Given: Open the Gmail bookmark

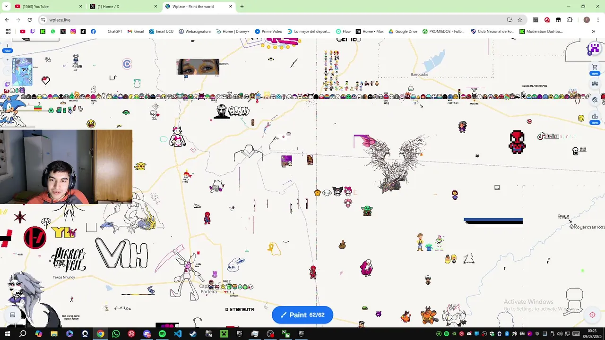Looking at the screenshot, I should coord(136,32).
